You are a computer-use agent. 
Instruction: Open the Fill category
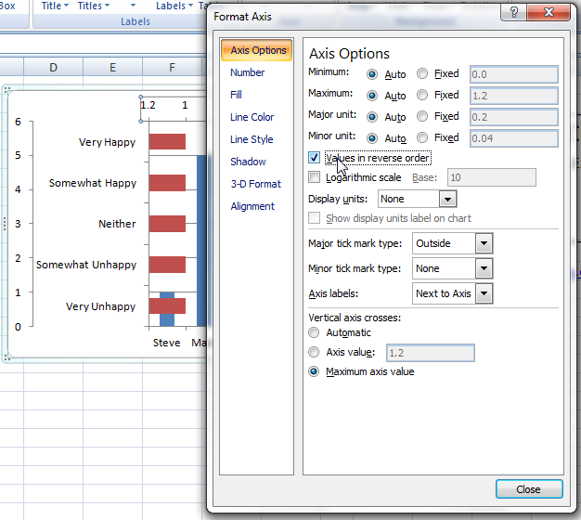click(236, 95)
